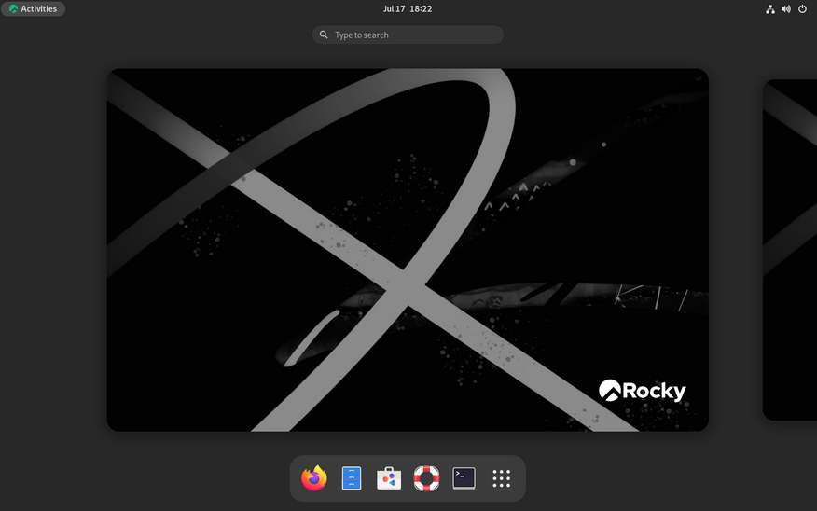Click the volume speaker icon

click(786, 9)
